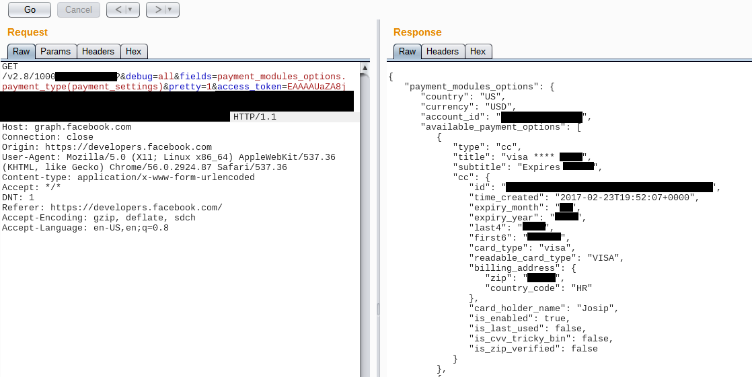Click the "country_code": "HR" line

pyautogui.click(x=538, y=288)
